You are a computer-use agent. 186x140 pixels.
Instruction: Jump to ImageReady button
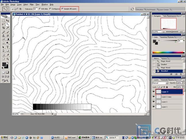[5, 81]
